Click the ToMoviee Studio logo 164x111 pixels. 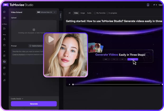(x=18, y=5)
